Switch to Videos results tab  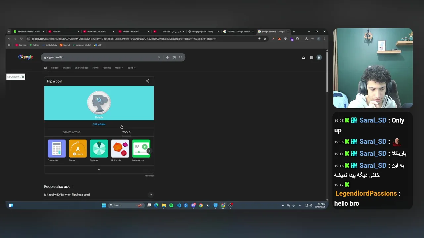click(x=55, y=68)
